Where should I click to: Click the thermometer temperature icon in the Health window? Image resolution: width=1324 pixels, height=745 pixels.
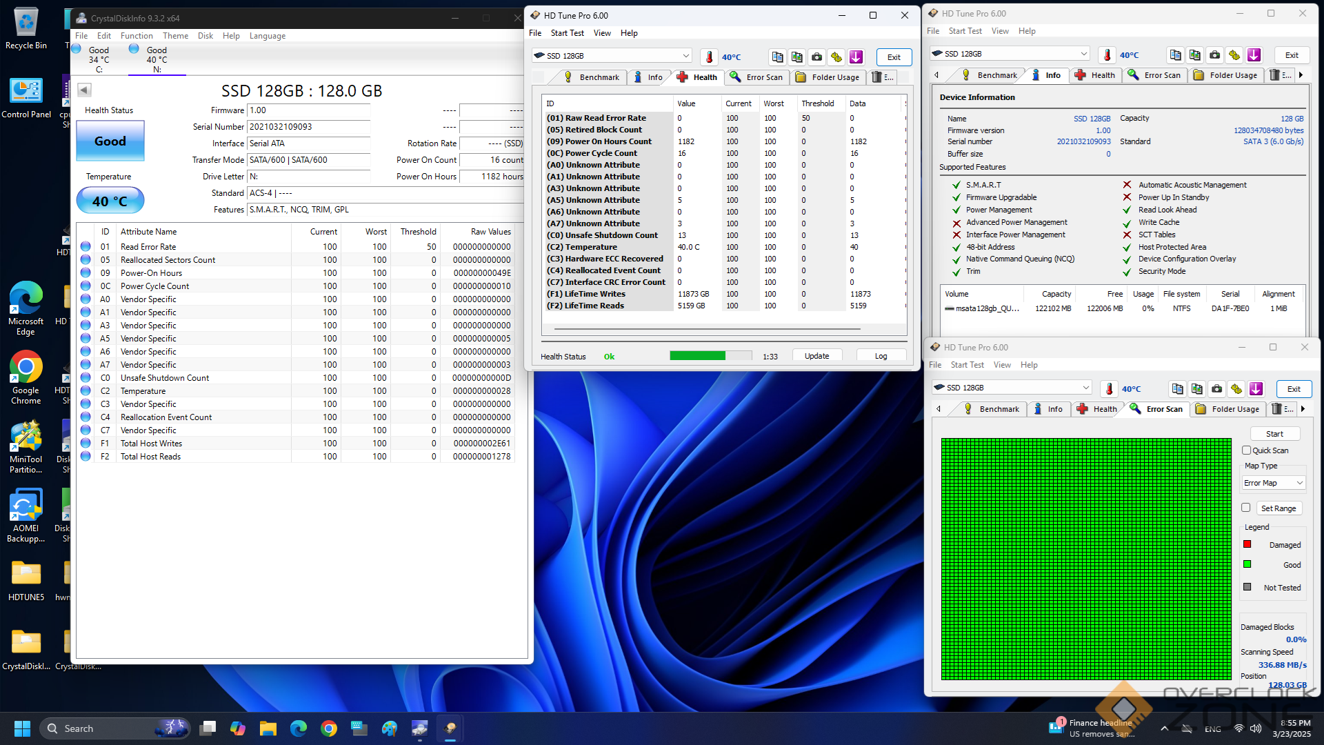709,57
